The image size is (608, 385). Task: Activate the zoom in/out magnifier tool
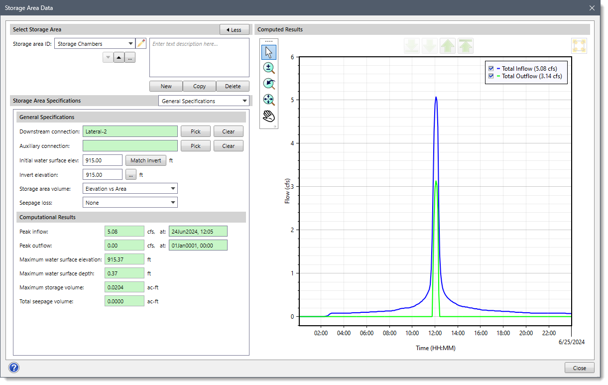coord(269,68)
